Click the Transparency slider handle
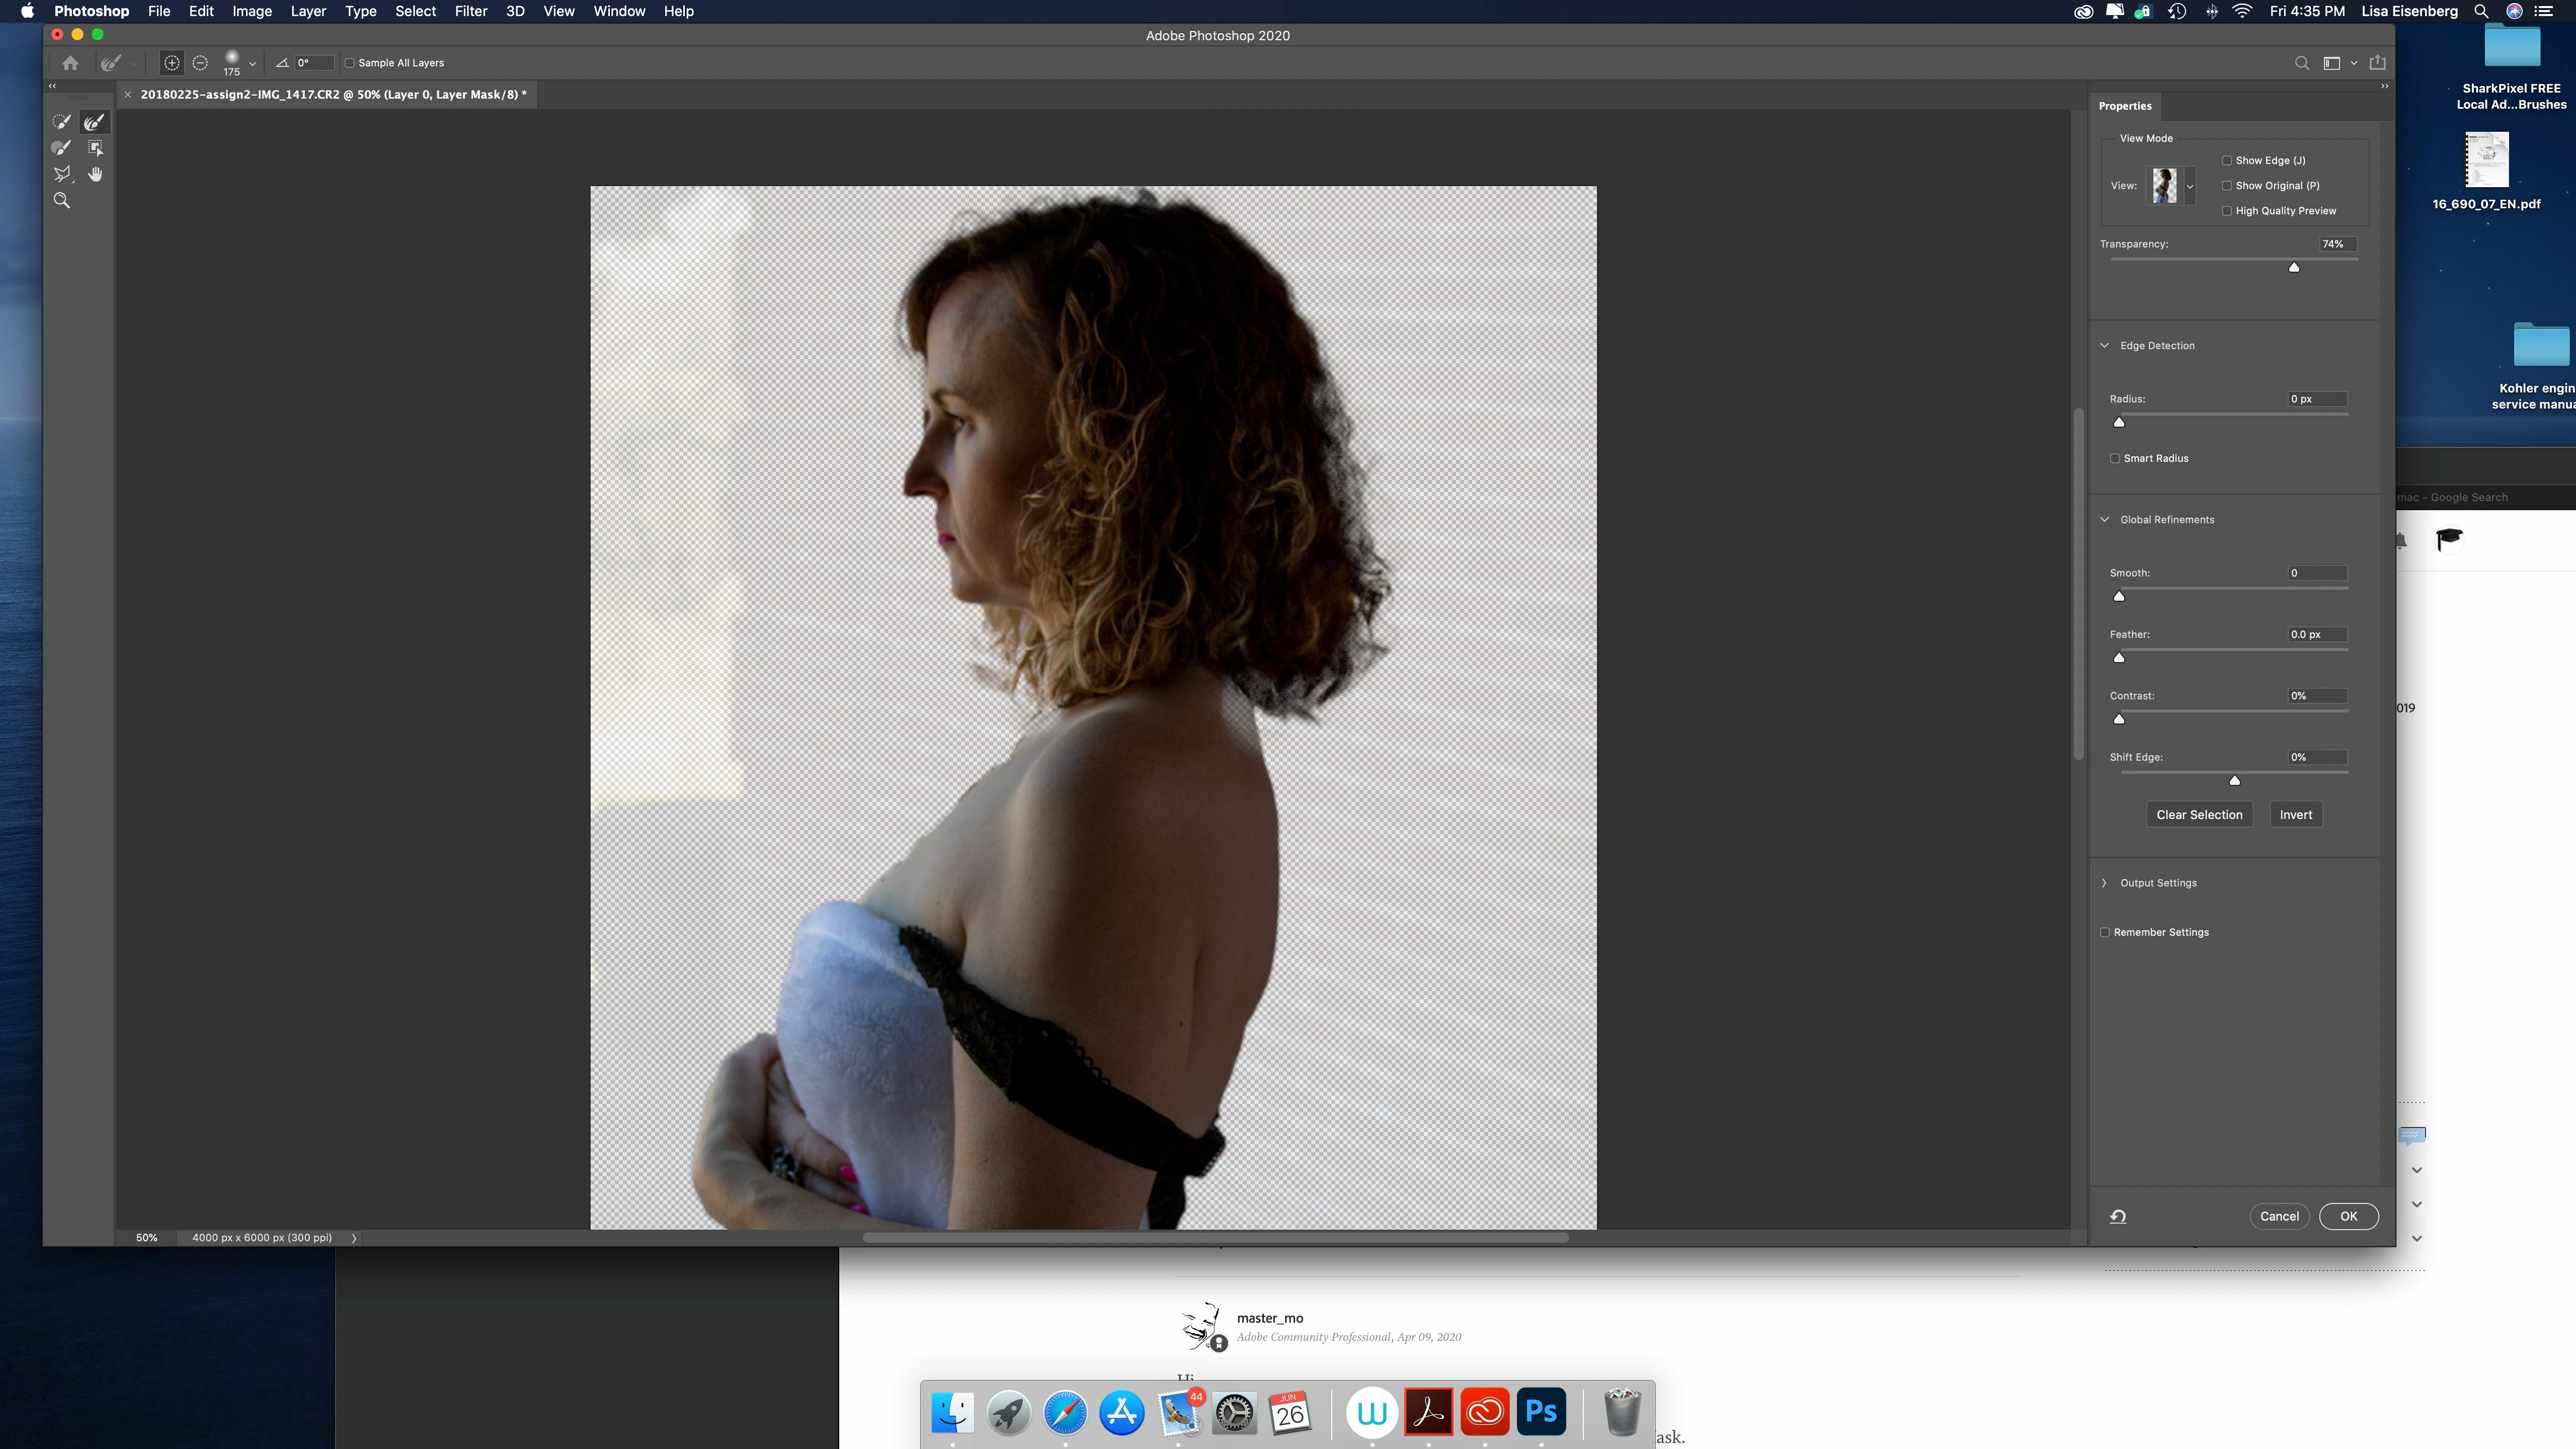 point(2294,267)
